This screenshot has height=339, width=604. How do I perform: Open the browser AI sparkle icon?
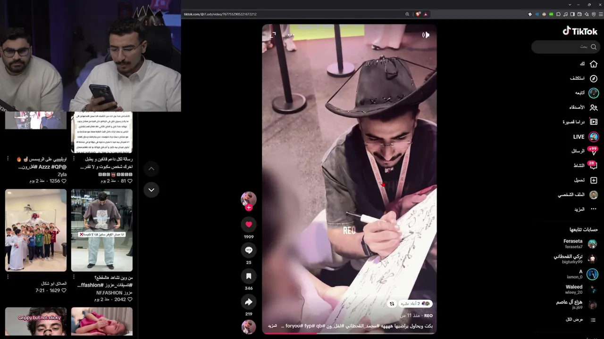coord(587,14)
